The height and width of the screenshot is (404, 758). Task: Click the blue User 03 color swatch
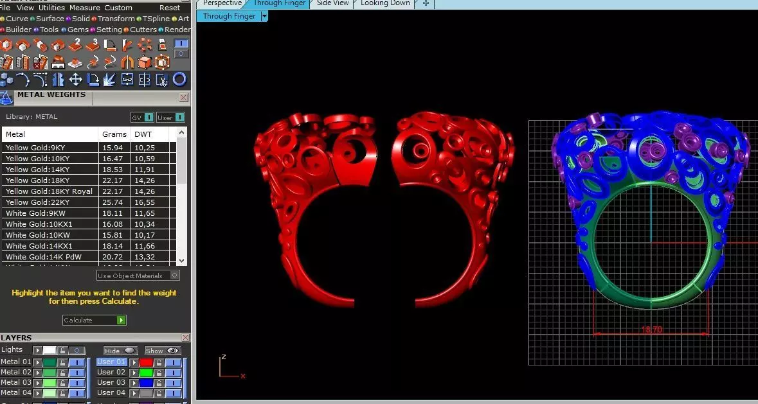tap(146, 383)
